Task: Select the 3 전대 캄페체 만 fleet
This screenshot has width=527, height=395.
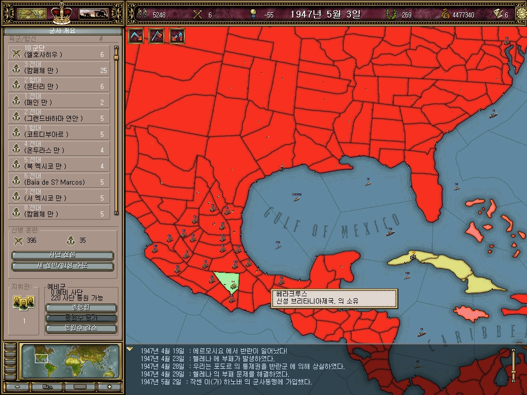Action: click(59, 68)
